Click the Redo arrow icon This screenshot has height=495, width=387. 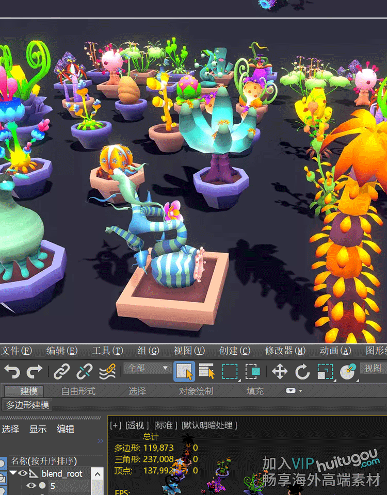point(35,371)
